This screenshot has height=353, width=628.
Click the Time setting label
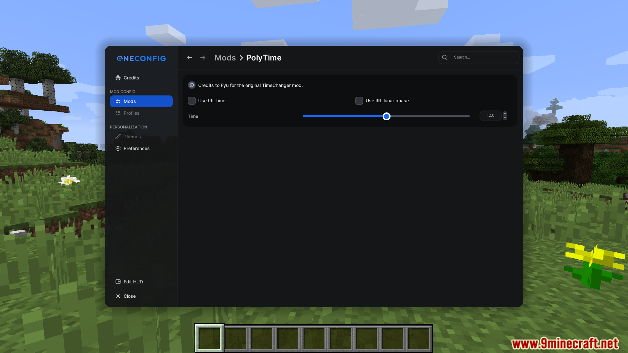[193, 116]
